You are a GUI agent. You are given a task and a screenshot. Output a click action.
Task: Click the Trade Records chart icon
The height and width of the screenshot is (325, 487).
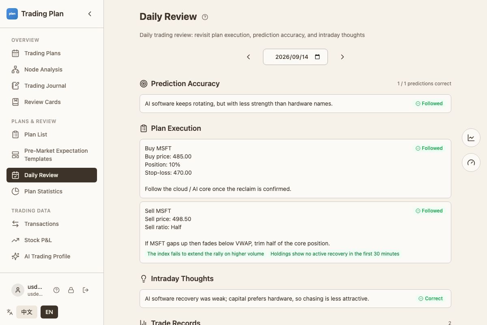point(144,323)
